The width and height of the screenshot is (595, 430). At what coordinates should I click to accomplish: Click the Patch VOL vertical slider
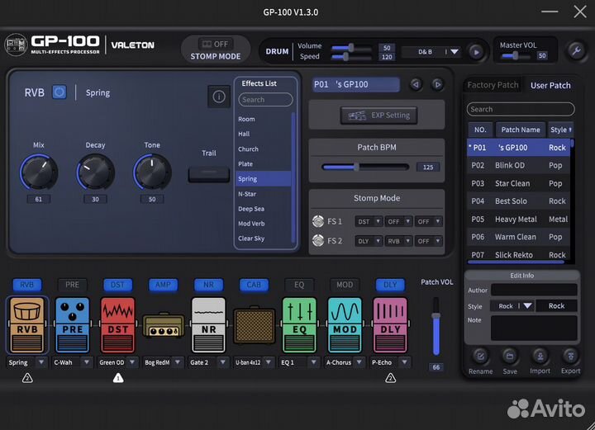(x=436, y=327)
